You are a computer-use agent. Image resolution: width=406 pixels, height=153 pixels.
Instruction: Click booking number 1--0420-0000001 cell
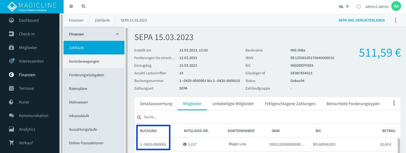153,144
